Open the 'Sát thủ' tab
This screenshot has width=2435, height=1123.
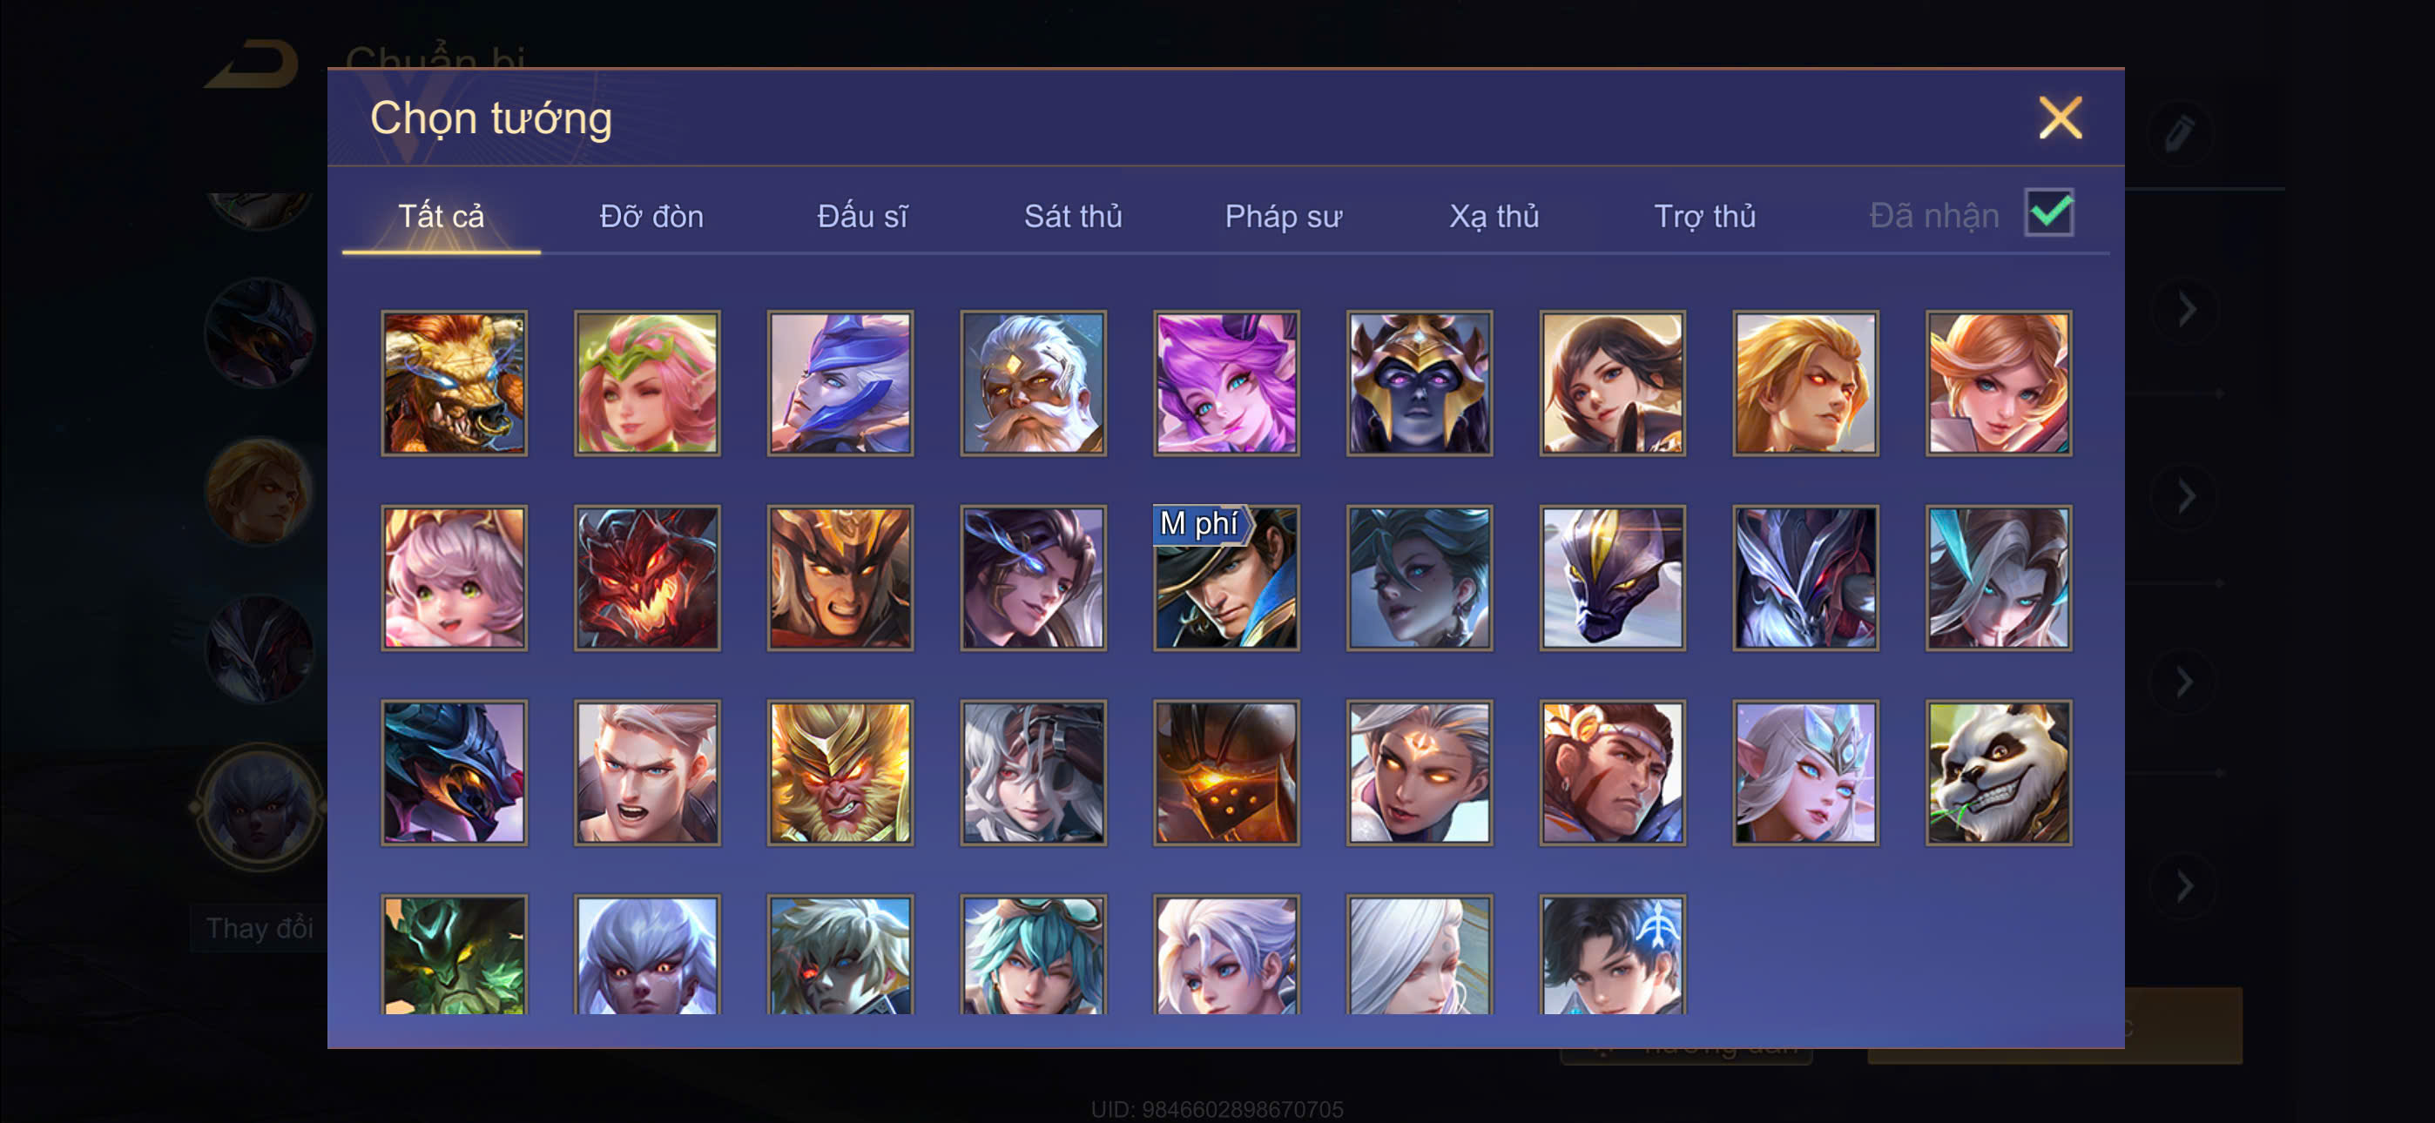click(x=1073, y=217)
